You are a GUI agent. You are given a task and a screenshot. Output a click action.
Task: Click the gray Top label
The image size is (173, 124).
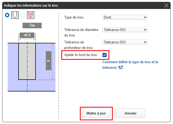point(32,26)
